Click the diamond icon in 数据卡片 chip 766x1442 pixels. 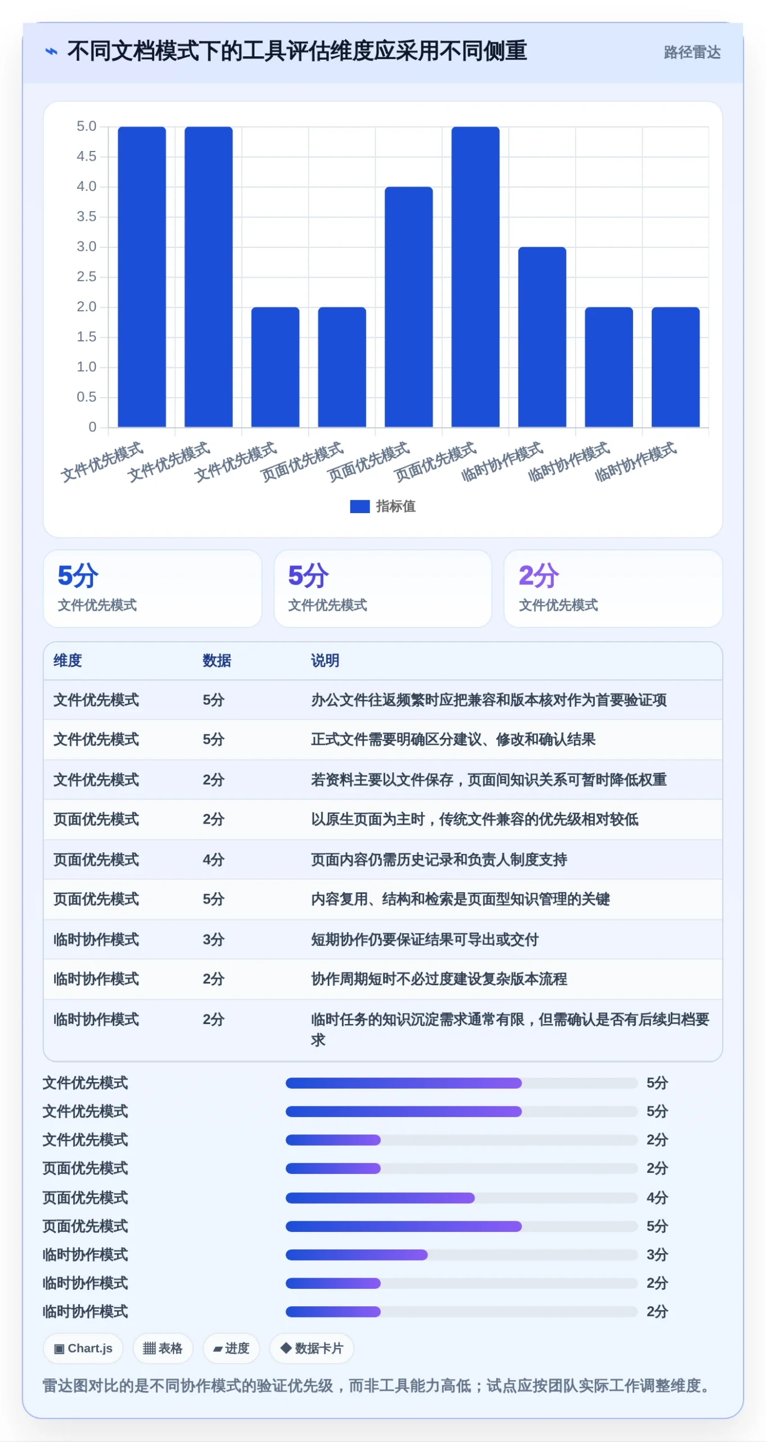[286, 1348]
